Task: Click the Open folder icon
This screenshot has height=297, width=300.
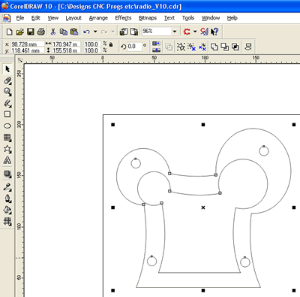Action: (19, 32)
